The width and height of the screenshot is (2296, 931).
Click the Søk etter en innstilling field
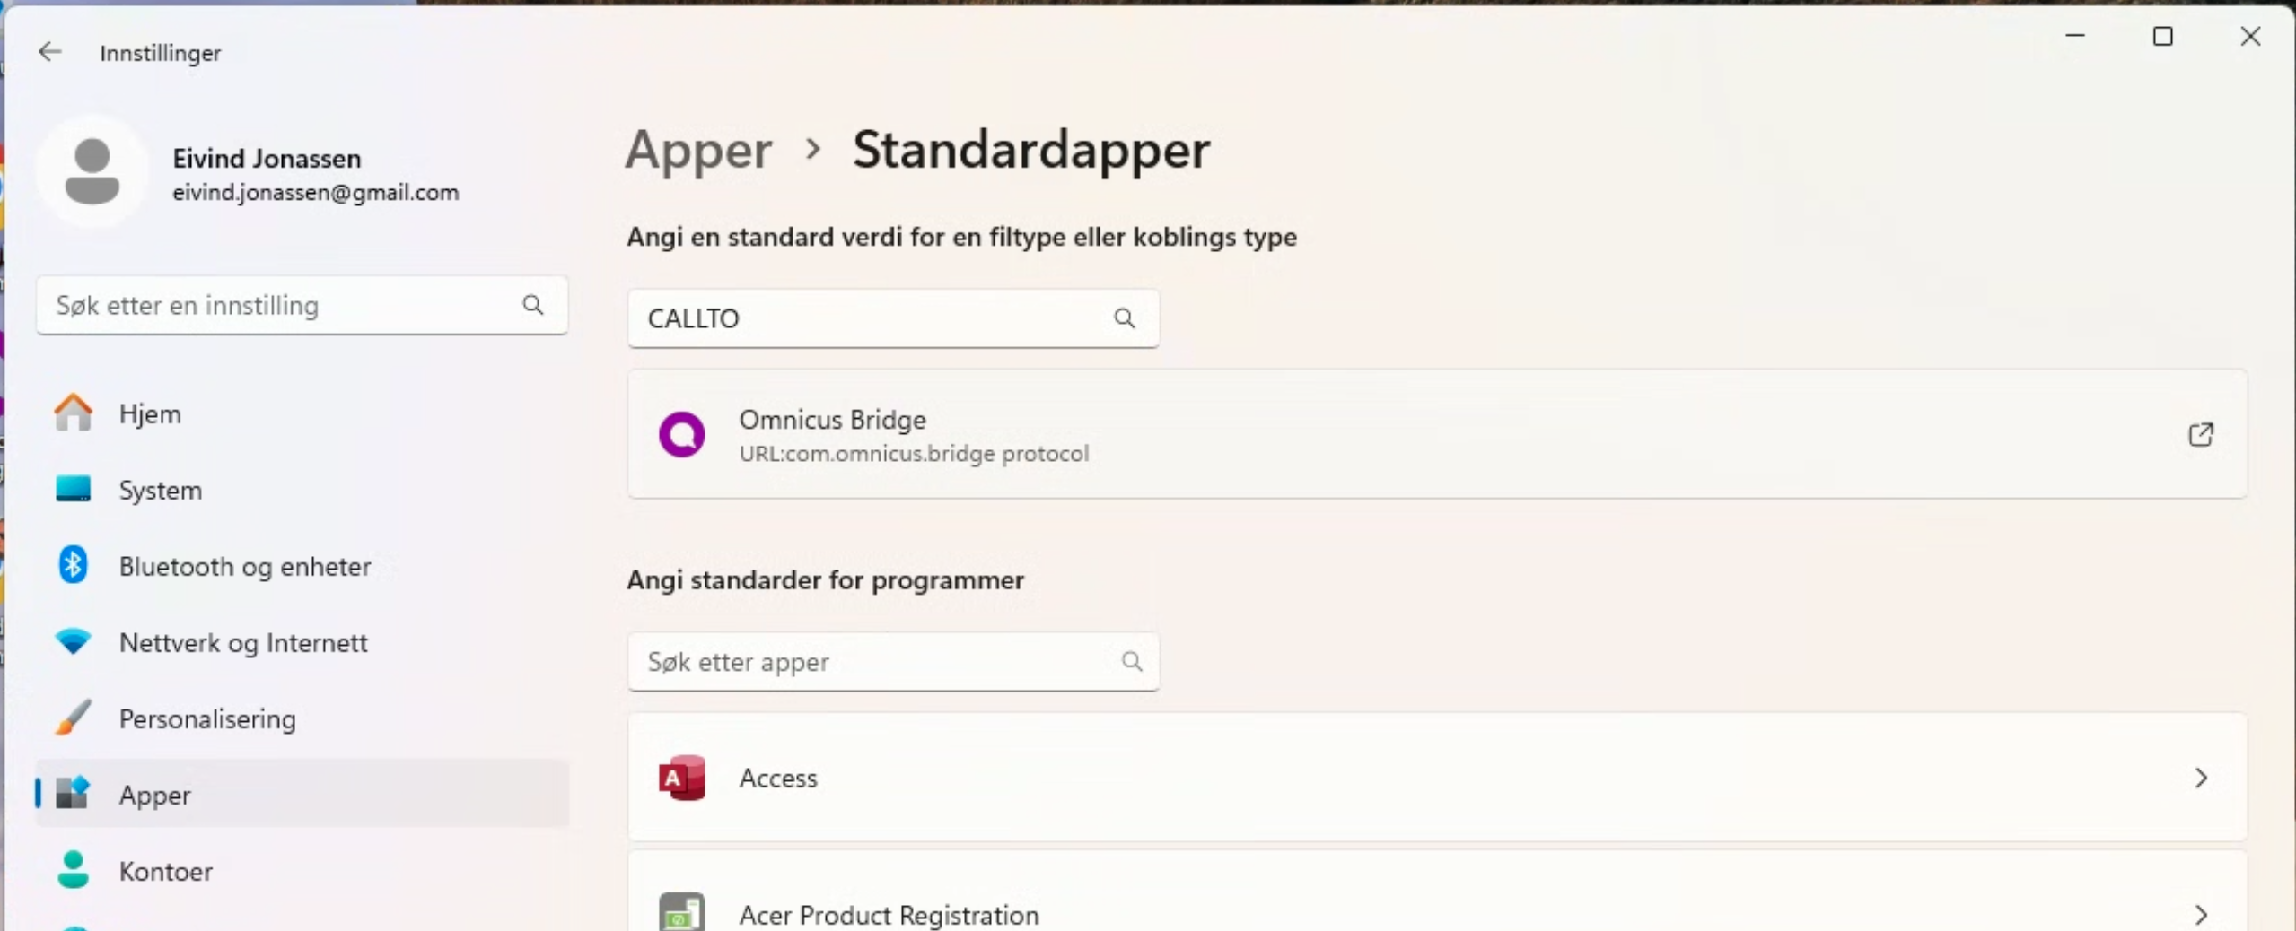click(x=278, y=305)
